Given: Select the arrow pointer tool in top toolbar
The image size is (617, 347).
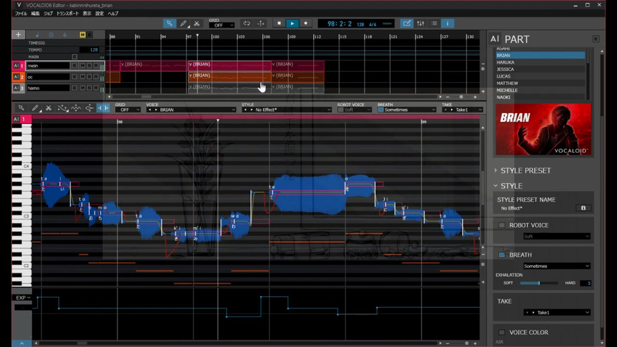Looking at the screenshot, I should point(169,24).
